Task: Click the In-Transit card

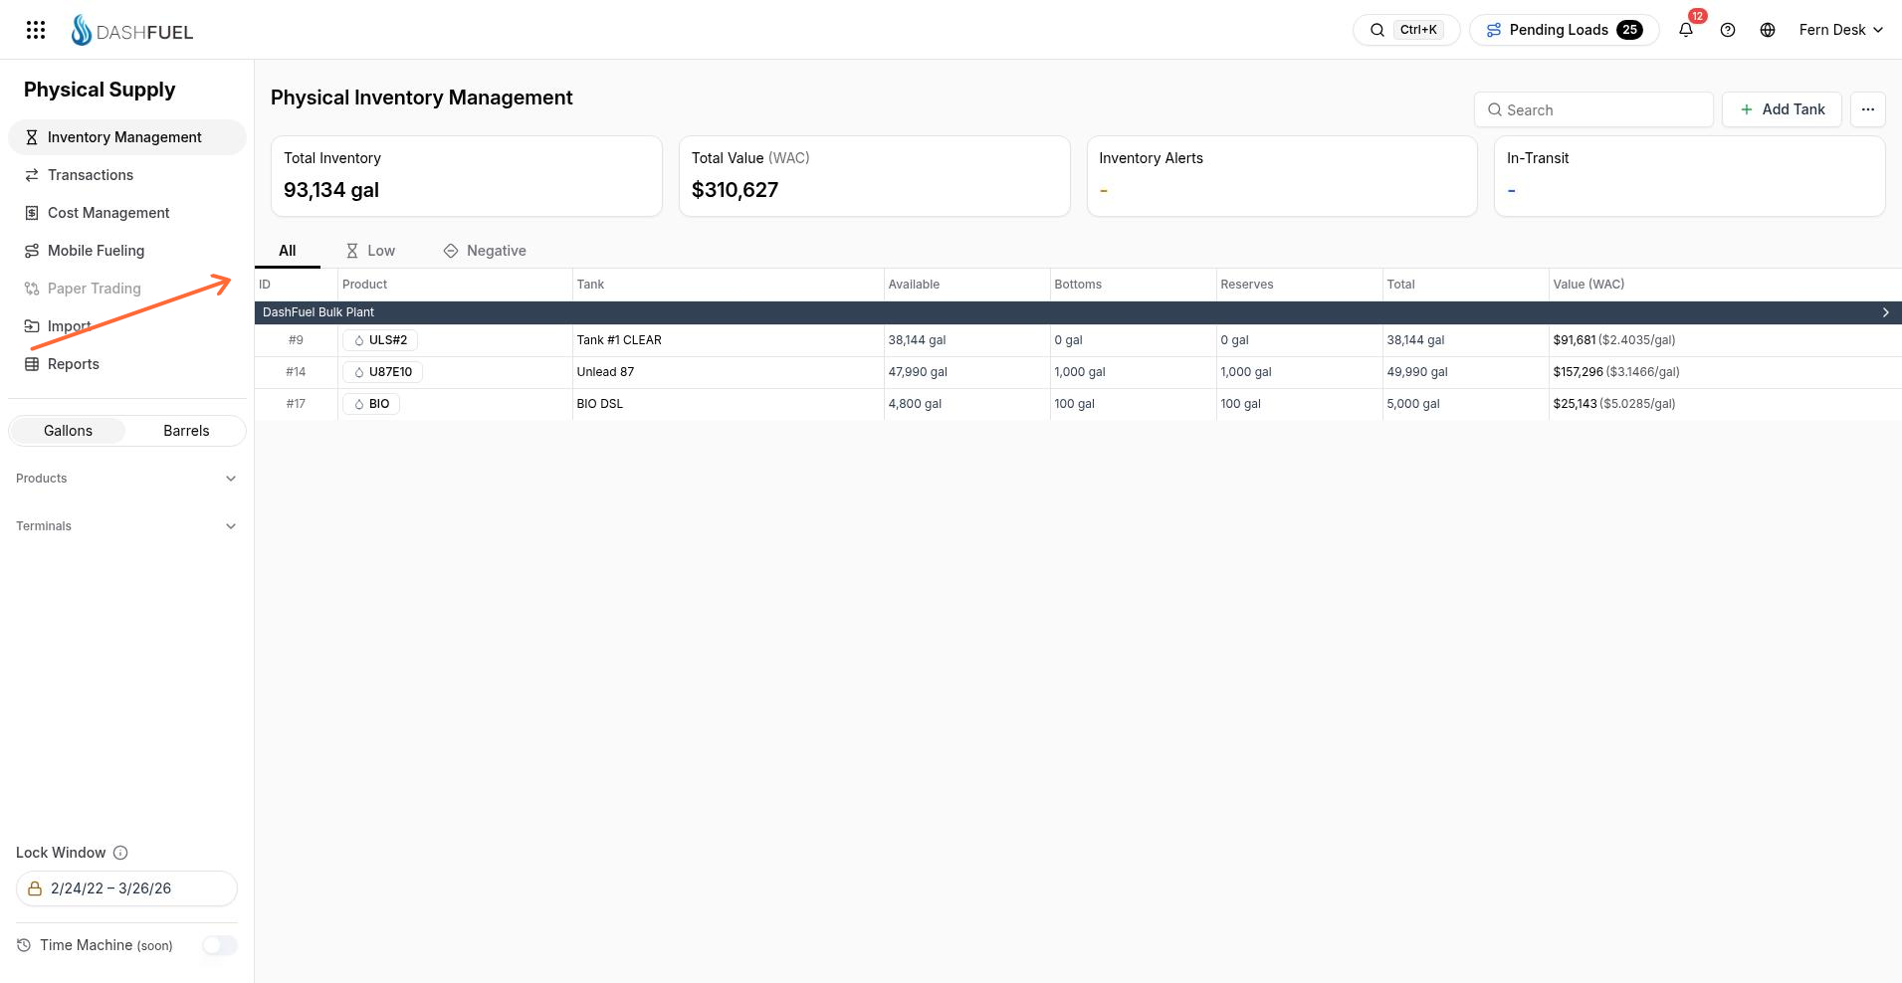Action: tap(1690, 176)
